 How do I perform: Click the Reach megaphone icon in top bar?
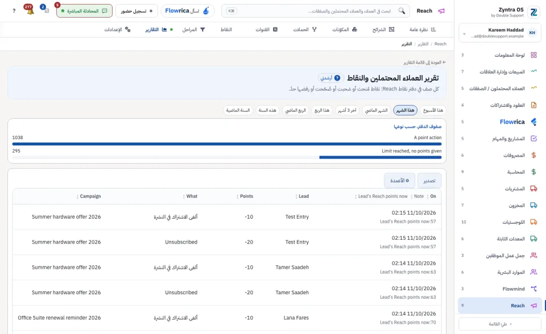tap(441, 11)
